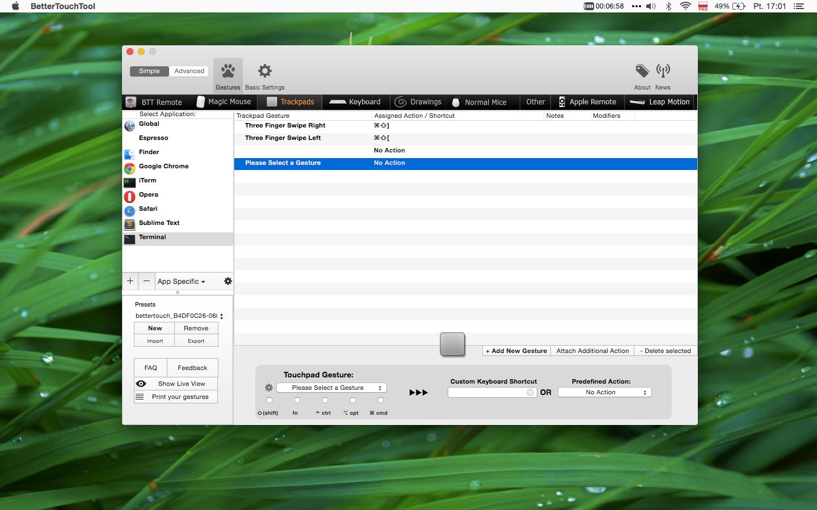Switch to Apple Remote tab
The height and width of the screenshot is (510, 817).
[x=587, y=102]
